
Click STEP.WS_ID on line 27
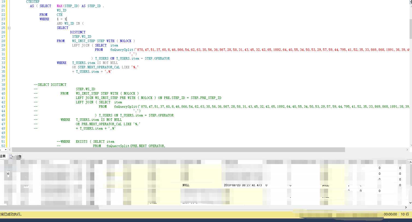coord(82,37)
